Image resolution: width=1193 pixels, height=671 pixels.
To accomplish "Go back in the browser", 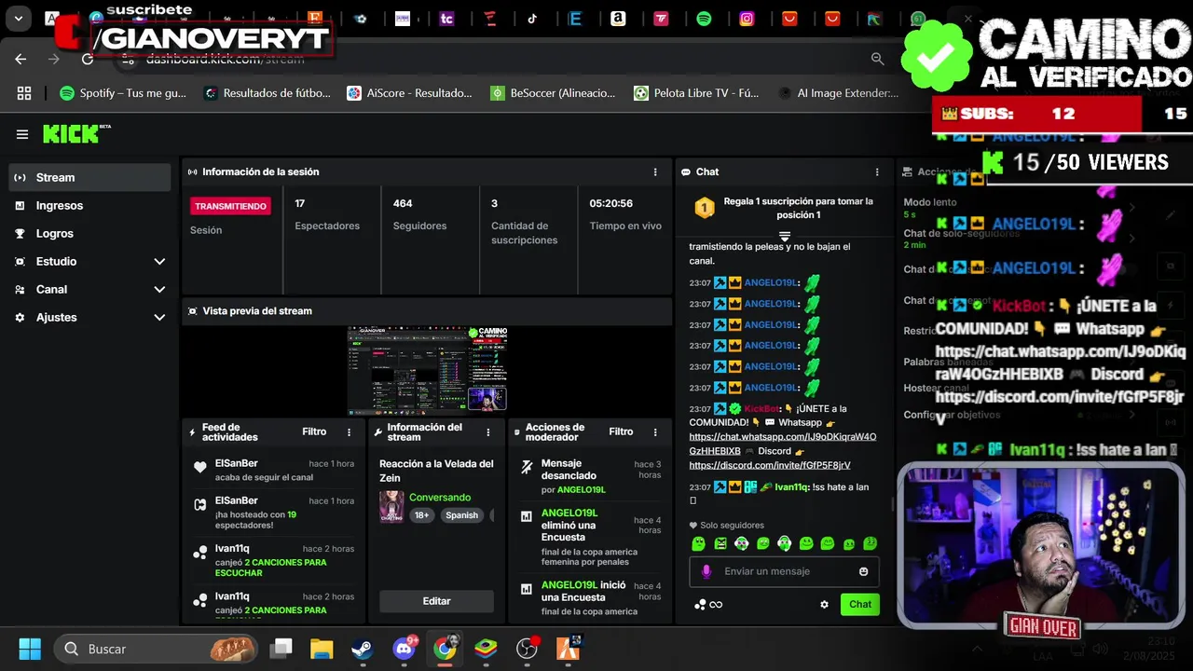I will coord(21,59).
